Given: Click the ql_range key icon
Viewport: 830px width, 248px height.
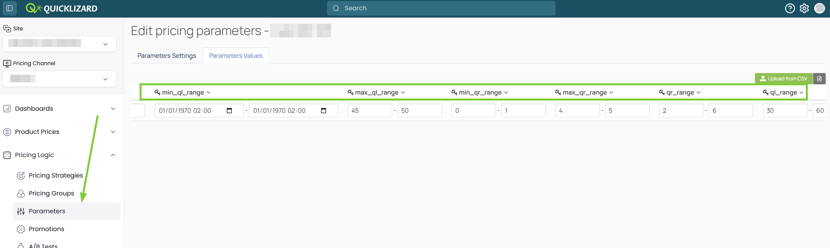Looking at the screenshot, I should pyautogui.click(x=766, y=92).
